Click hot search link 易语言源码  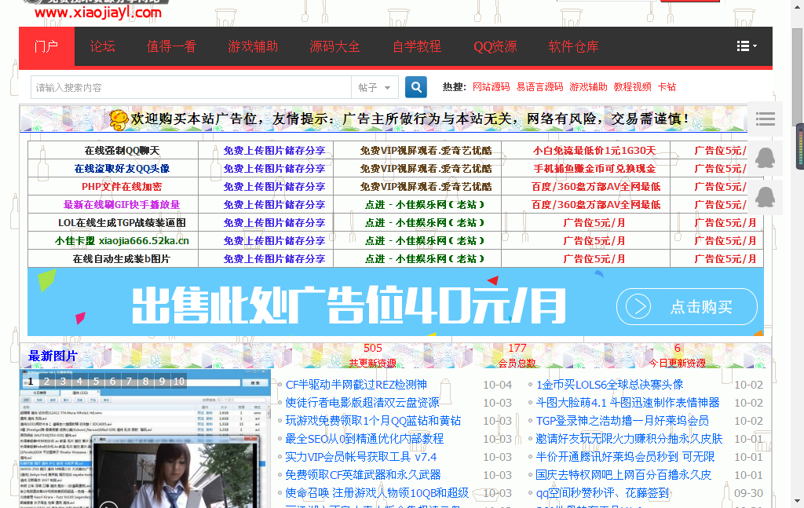coord(539,87)
